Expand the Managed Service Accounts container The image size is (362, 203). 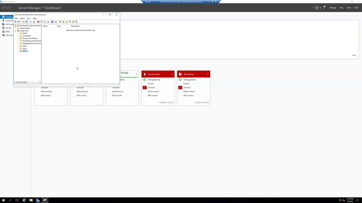pyautogui.click(x=18, y=43)
